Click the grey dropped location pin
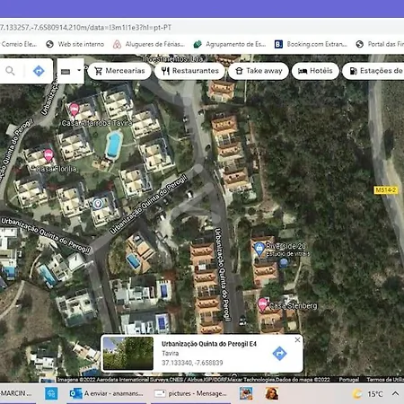 (x=97, y=204)
